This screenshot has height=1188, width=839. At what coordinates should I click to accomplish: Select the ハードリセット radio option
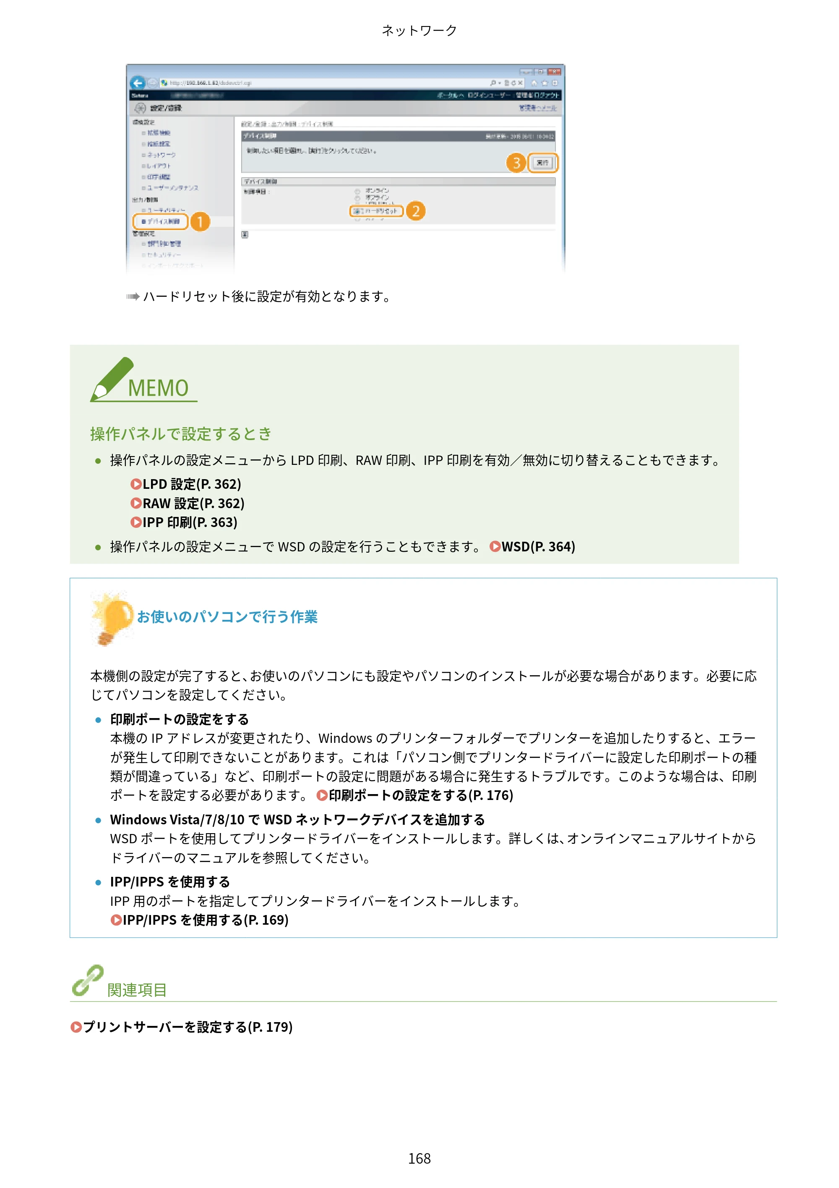click(376, 211)
